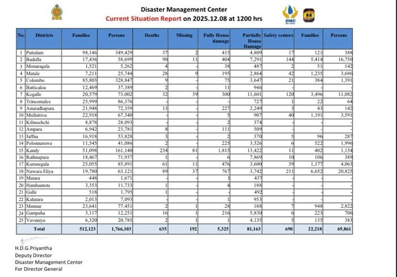Image resolution: width=397 pixels, height=277 pixels.
Task: Click the Sri Lanka government emblem
Action: point(57,12)
